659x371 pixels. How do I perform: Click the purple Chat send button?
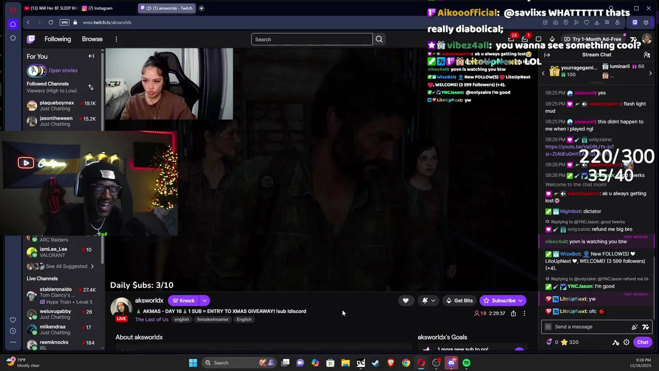click(x=643, y=342)
